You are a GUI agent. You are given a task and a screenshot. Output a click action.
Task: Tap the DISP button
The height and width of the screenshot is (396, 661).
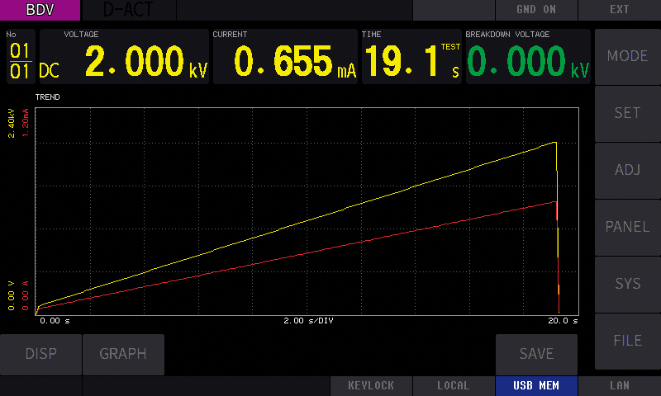point(40,355)
